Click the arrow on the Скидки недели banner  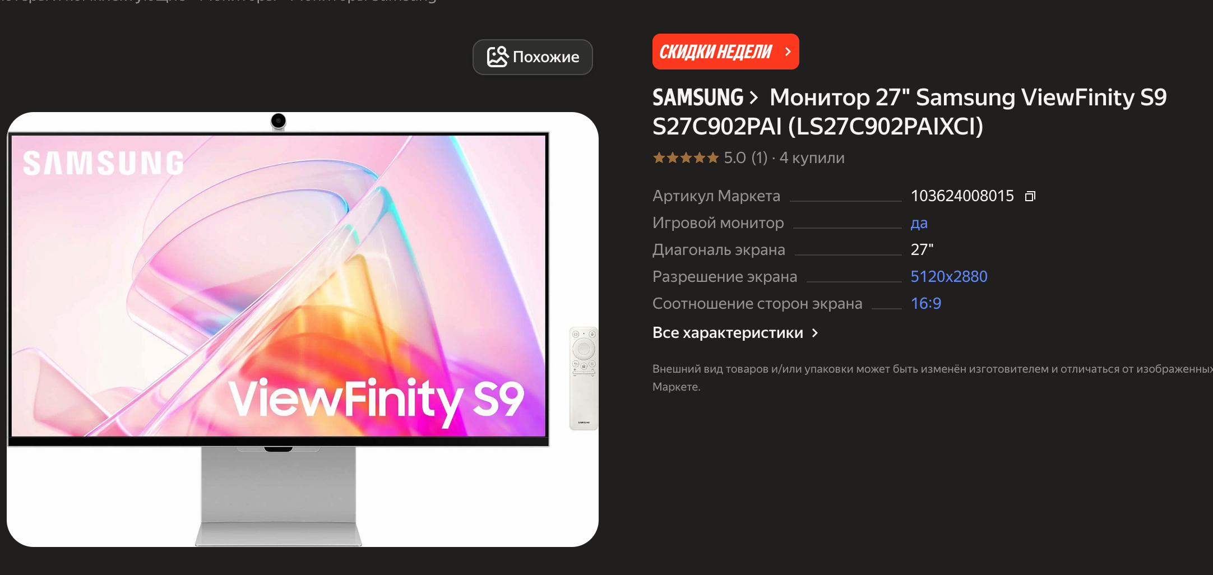[788, 52]
